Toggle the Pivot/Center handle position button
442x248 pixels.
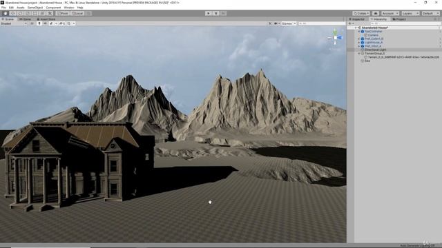tap(62, 13)
